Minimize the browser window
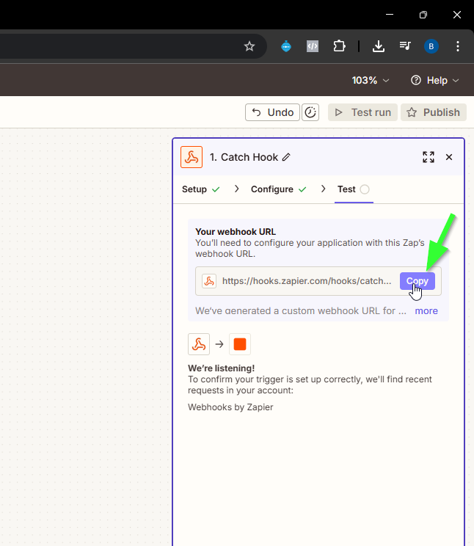Screen dimensions: 474x546 (x=390, y=15)
